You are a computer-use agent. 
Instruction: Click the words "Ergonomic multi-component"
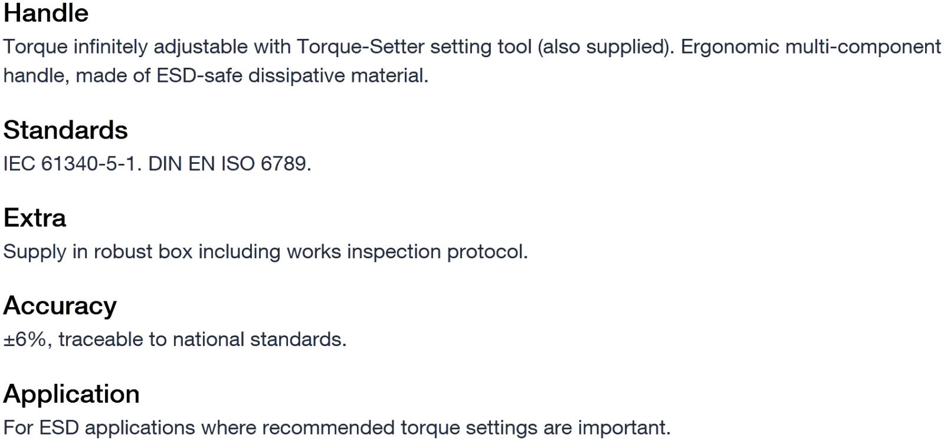click(811, 47)
